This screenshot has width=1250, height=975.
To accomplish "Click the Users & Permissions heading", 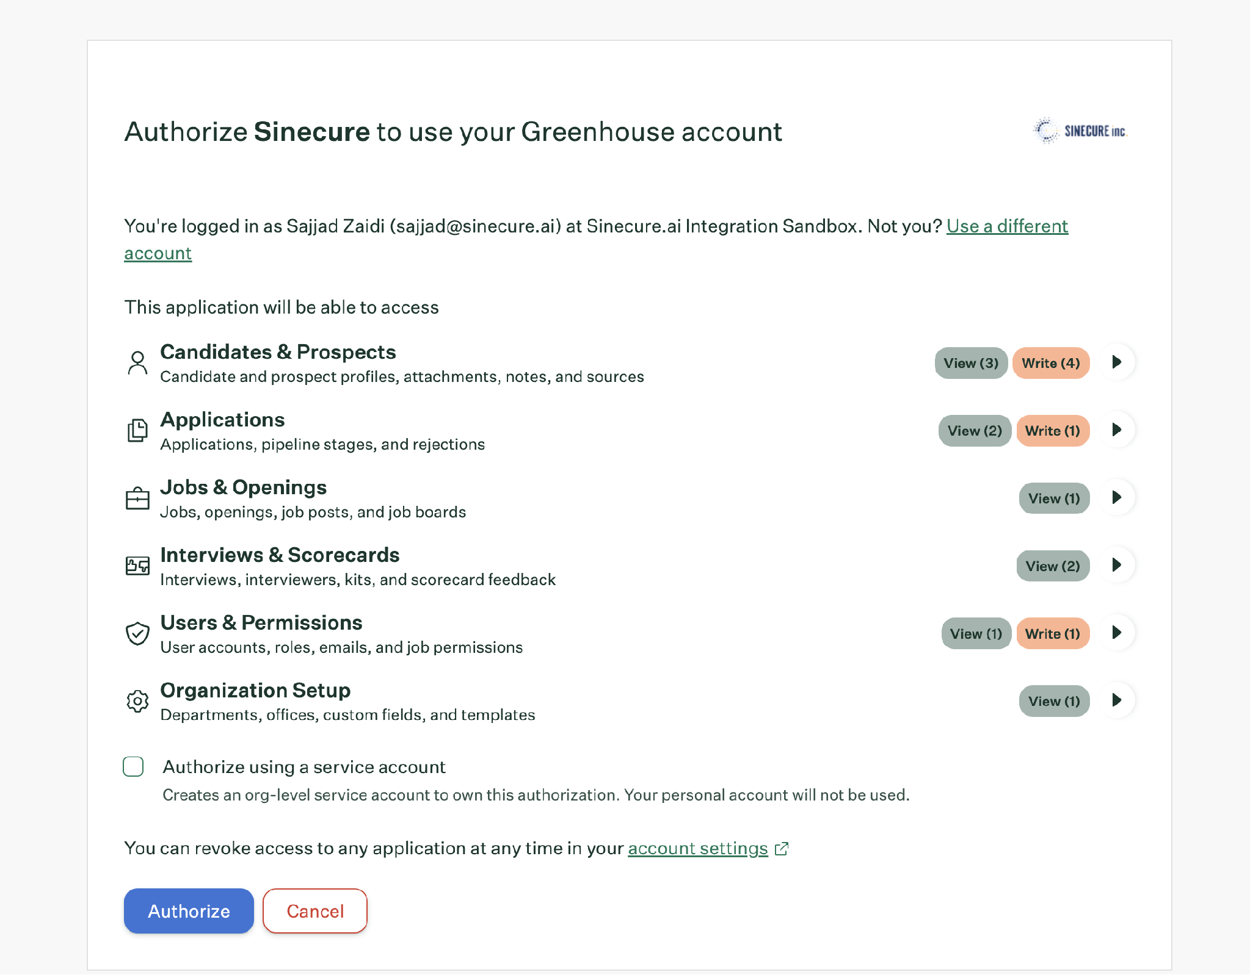I will (x=261, y=623).
